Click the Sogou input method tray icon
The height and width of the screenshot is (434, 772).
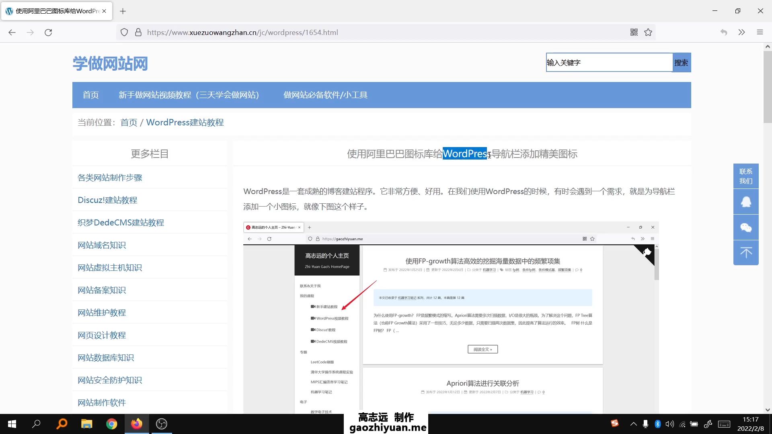[x=615, y=424]
